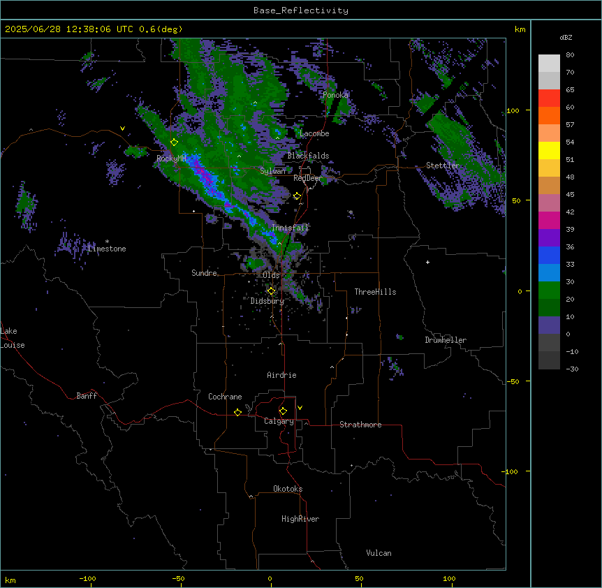Click the Sundre label
The image size is (602, 588).
pos(204,273)
